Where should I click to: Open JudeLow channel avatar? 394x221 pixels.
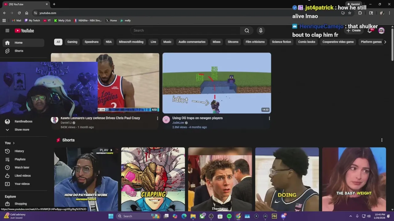(166, 120)
